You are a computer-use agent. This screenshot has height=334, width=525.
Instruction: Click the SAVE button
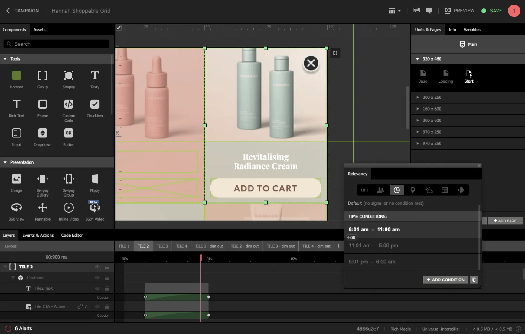click(x=492, y=11)
